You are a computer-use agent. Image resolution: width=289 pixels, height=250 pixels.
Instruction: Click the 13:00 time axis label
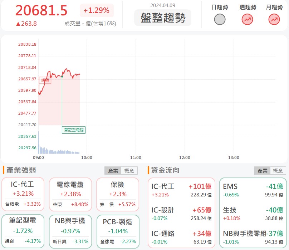[234, 157]
